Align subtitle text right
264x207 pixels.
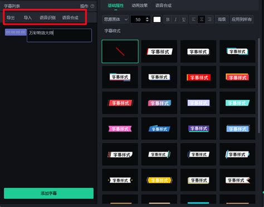pos(209,19)
